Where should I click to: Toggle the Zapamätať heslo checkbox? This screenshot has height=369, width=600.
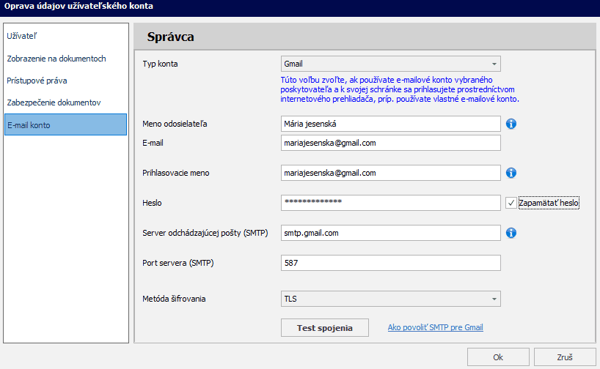pos(512,203)
